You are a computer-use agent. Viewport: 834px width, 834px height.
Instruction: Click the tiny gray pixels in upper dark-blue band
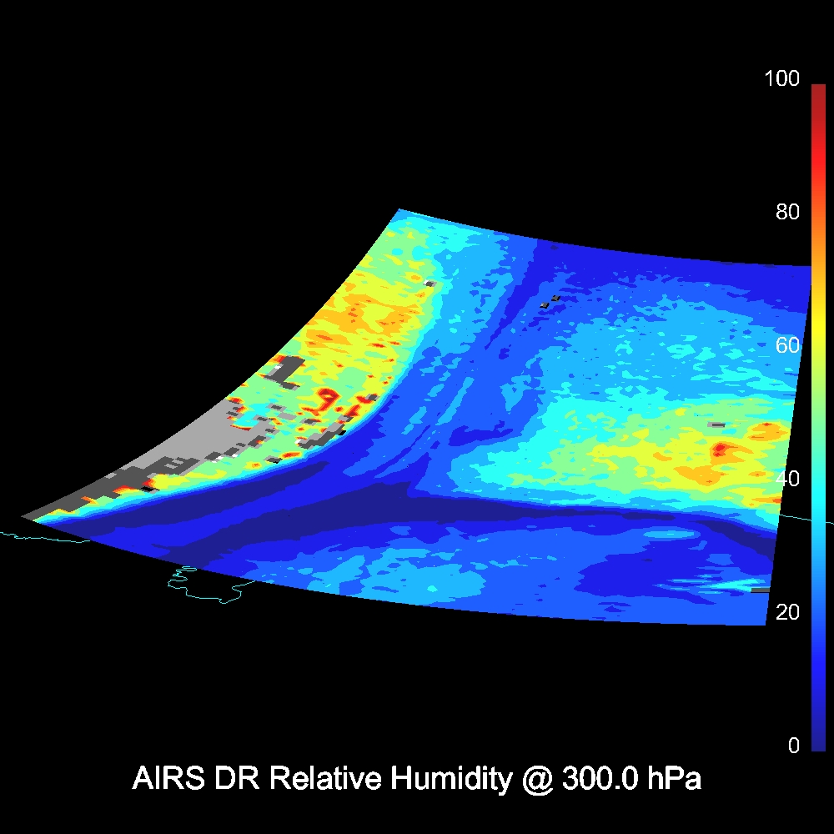coord(550,301)
